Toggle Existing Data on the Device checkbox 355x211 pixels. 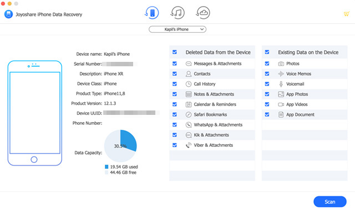point(267,52)
